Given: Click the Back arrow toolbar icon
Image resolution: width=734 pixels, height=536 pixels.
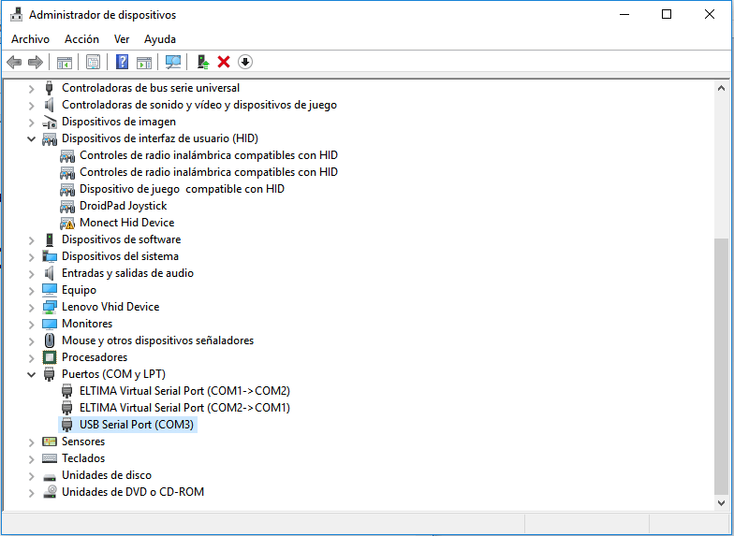Looking at the screenshot, I should [14, 62].
